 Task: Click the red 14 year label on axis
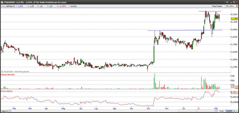pos(198,109)
